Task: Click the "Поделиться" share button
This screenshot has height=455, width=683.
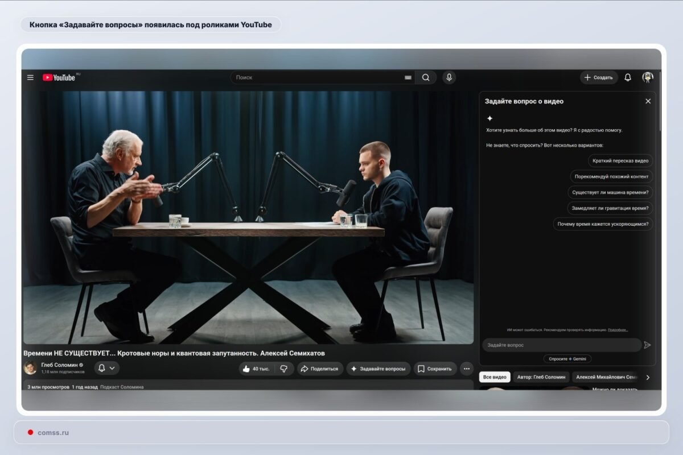Action: point(320,369)
